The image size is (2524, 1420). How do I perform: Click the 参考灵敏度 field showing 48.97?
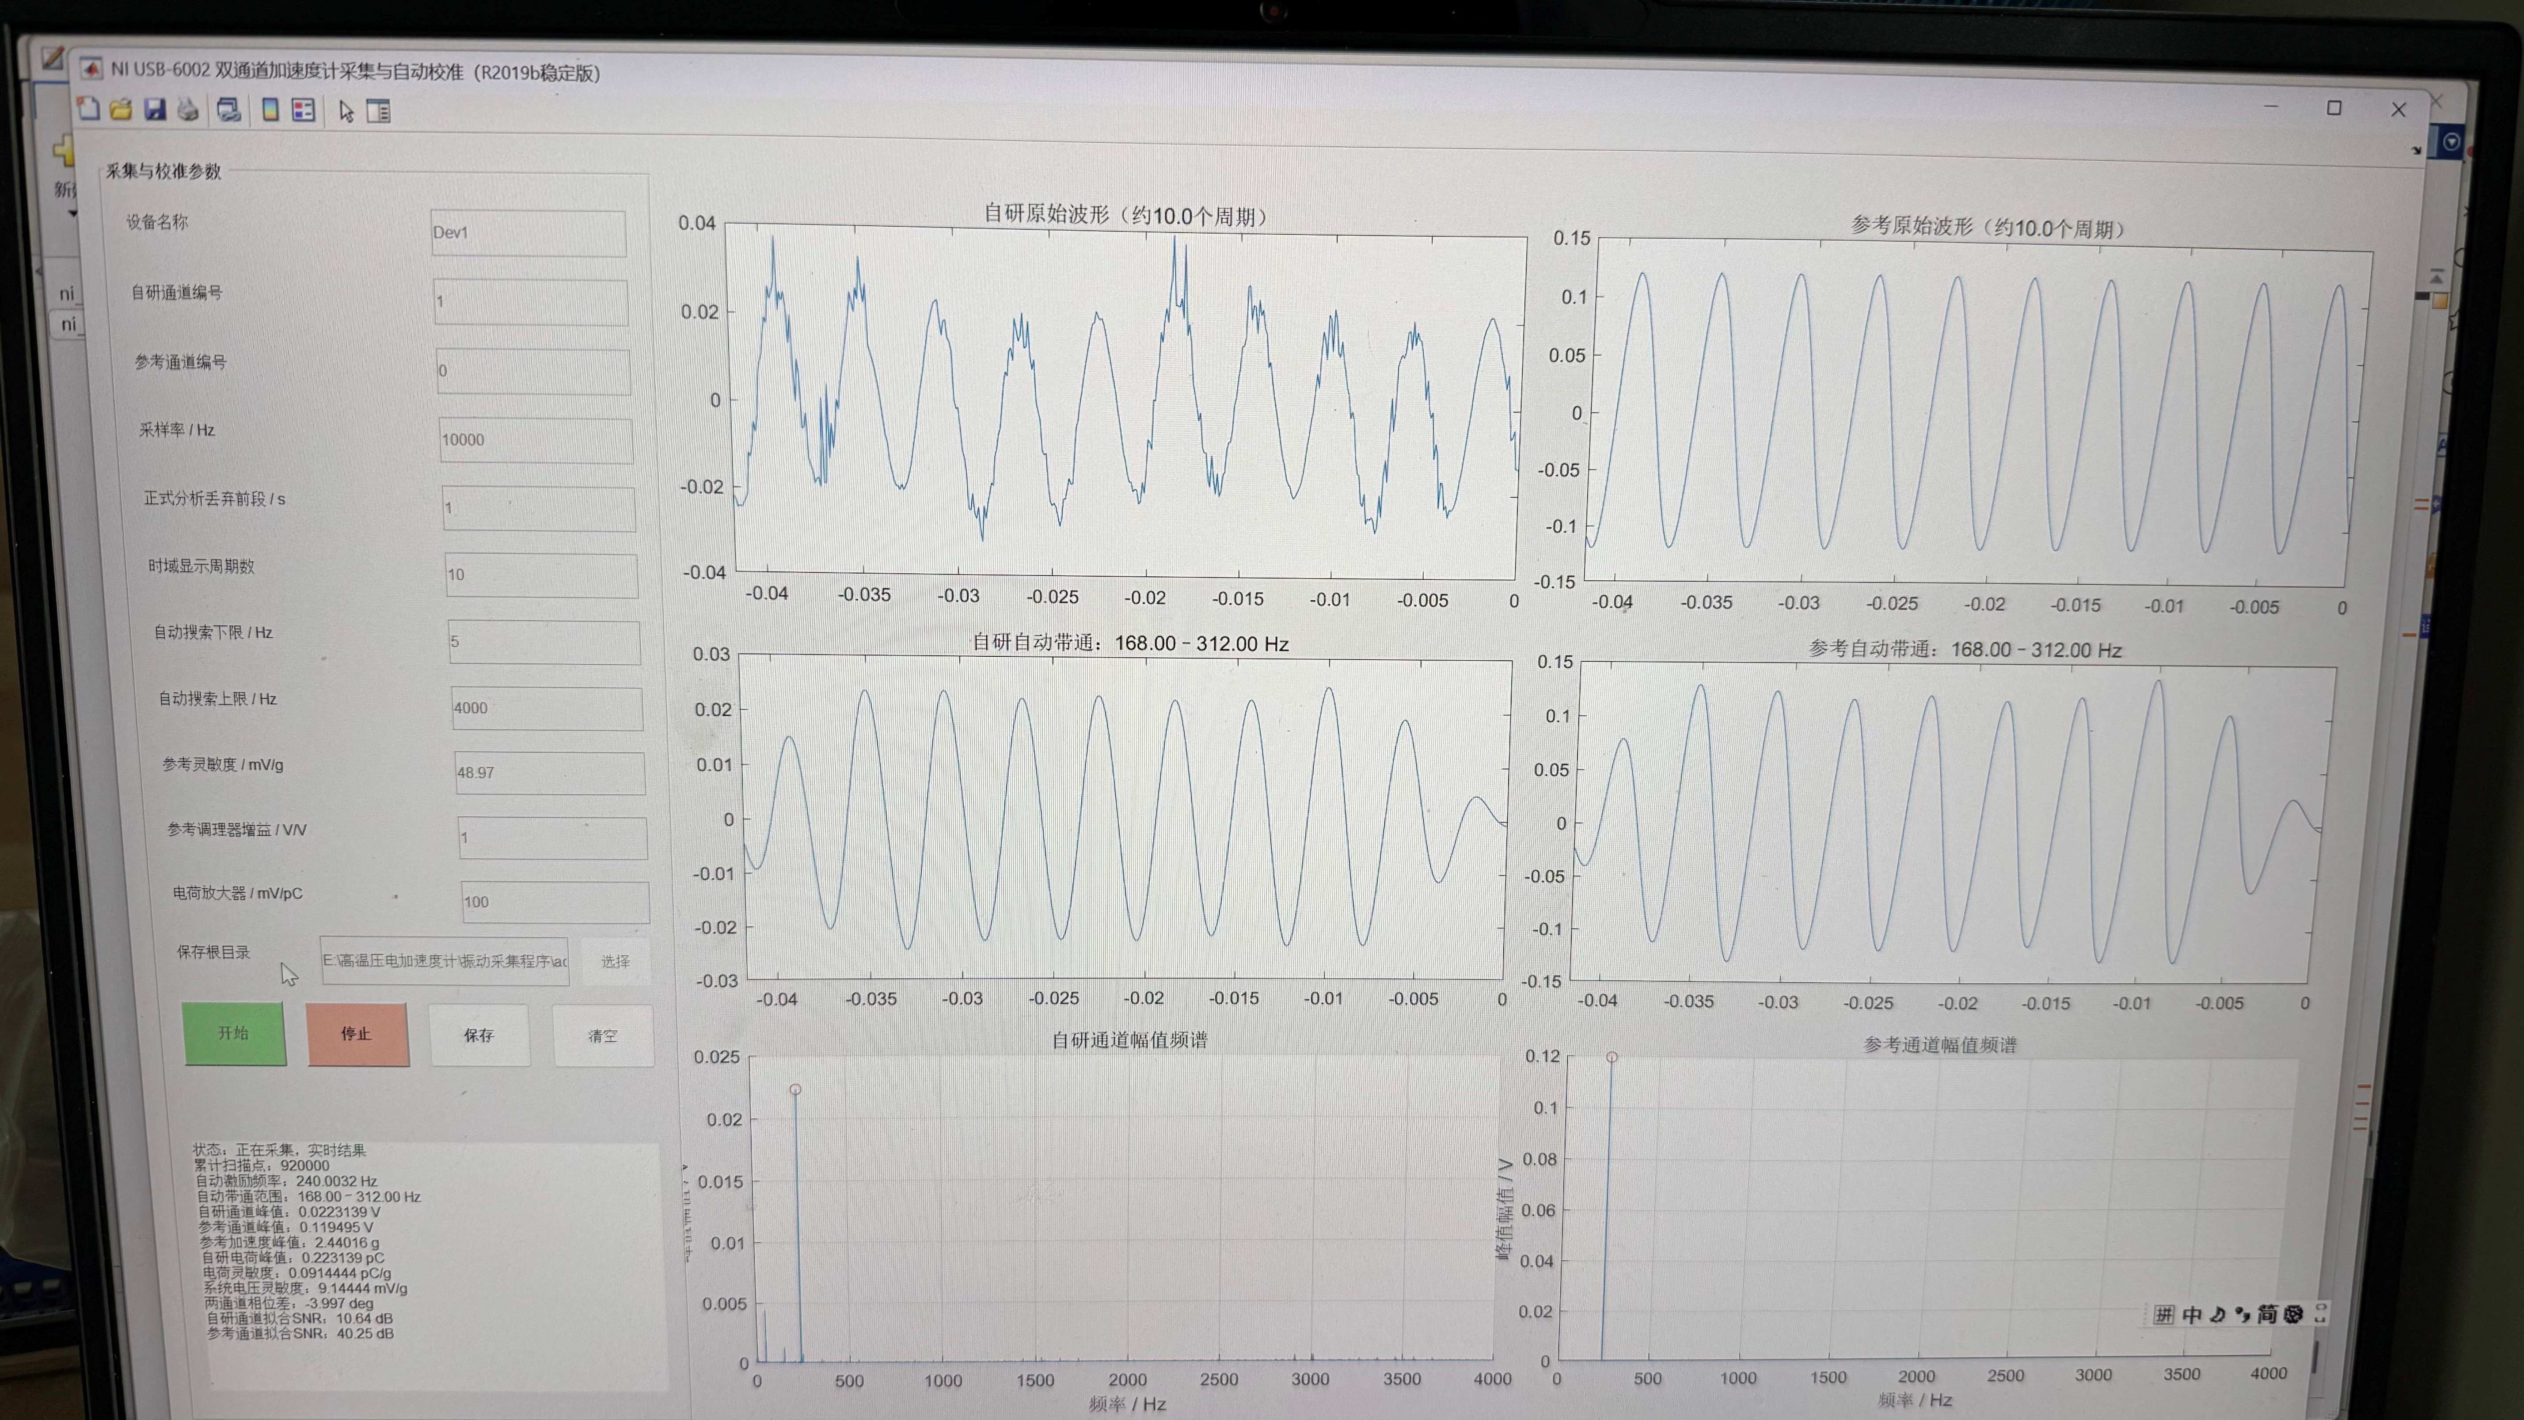click(550, 773)
